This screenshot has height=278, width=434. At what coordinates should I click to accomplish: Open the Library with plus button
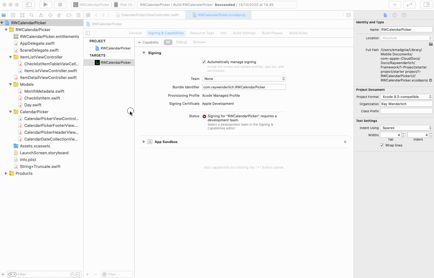395,5
